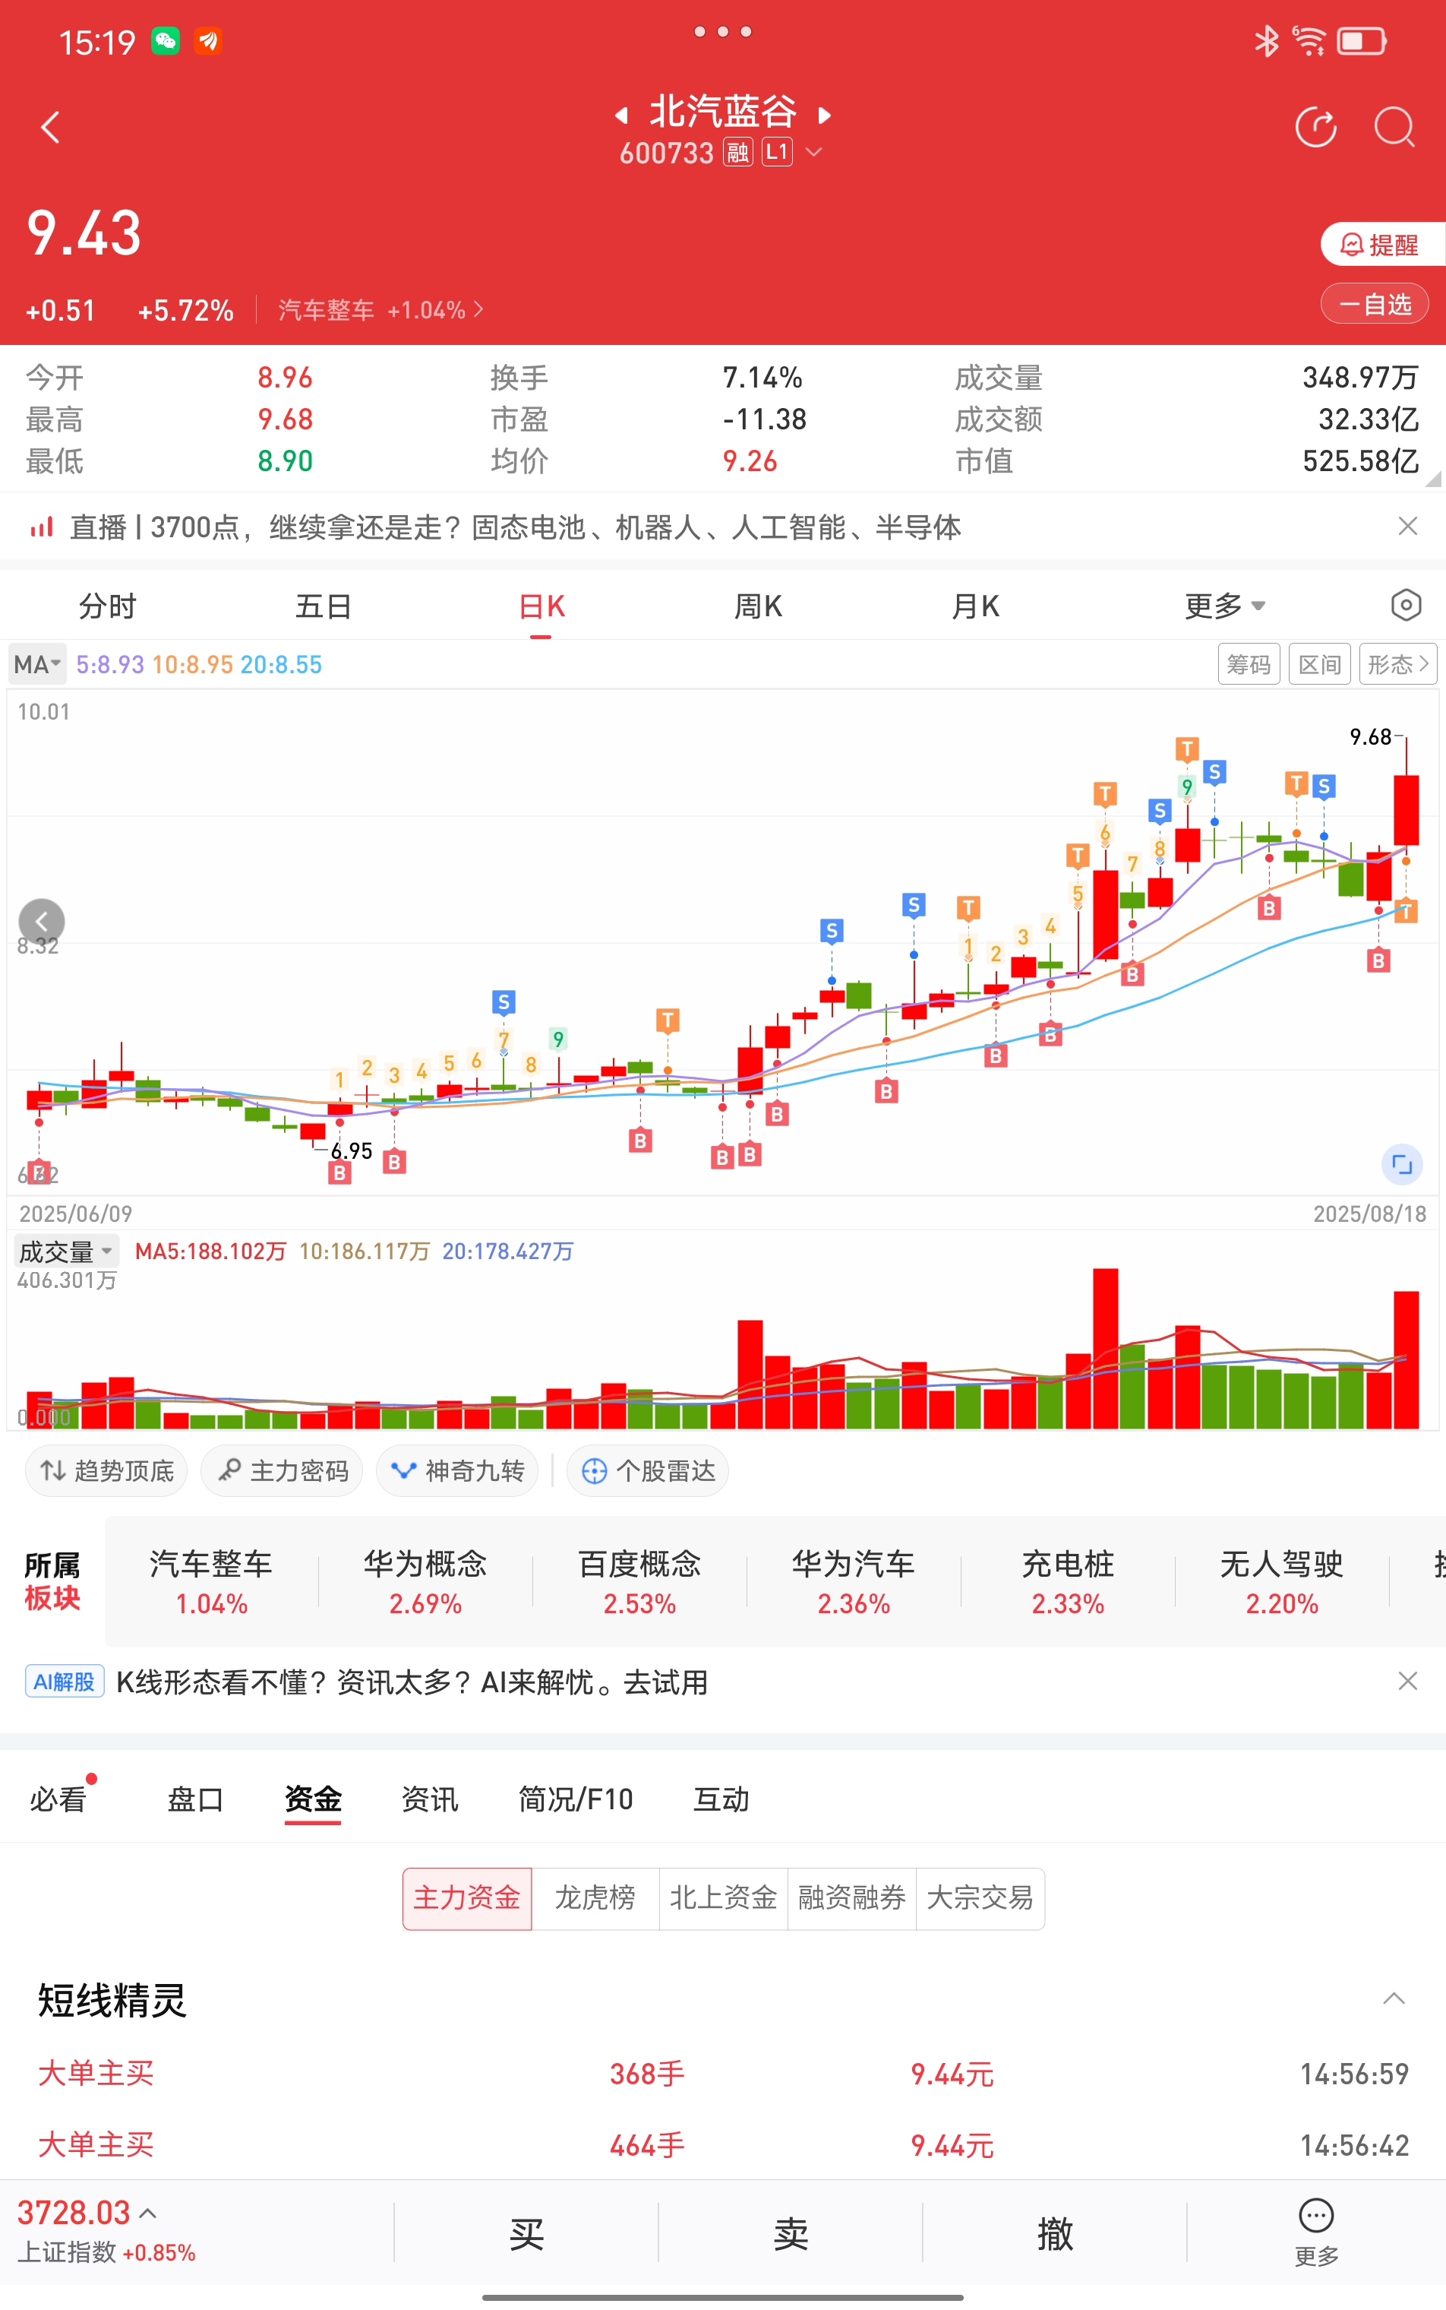Toggle 神奇九转 indicator
The height and width of the screenshot is (2310, 1446).
pos(457,1471)
